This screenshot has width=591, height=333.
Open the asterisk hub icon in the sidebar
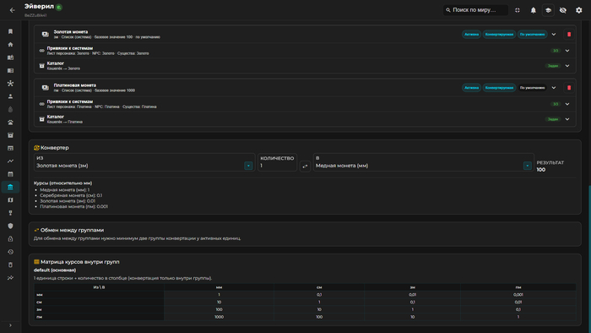10,84
